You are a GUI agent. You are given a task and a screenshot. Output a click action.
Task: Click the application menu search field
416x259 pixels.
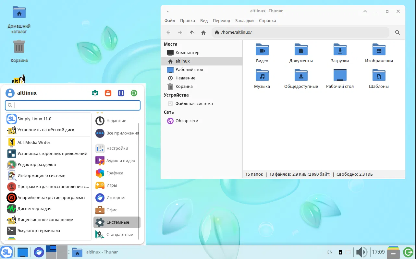click(x=73, y=105)
